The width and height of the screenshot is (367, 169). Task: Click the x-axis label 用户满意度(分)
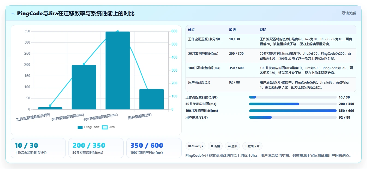click(x=140, y=116)
